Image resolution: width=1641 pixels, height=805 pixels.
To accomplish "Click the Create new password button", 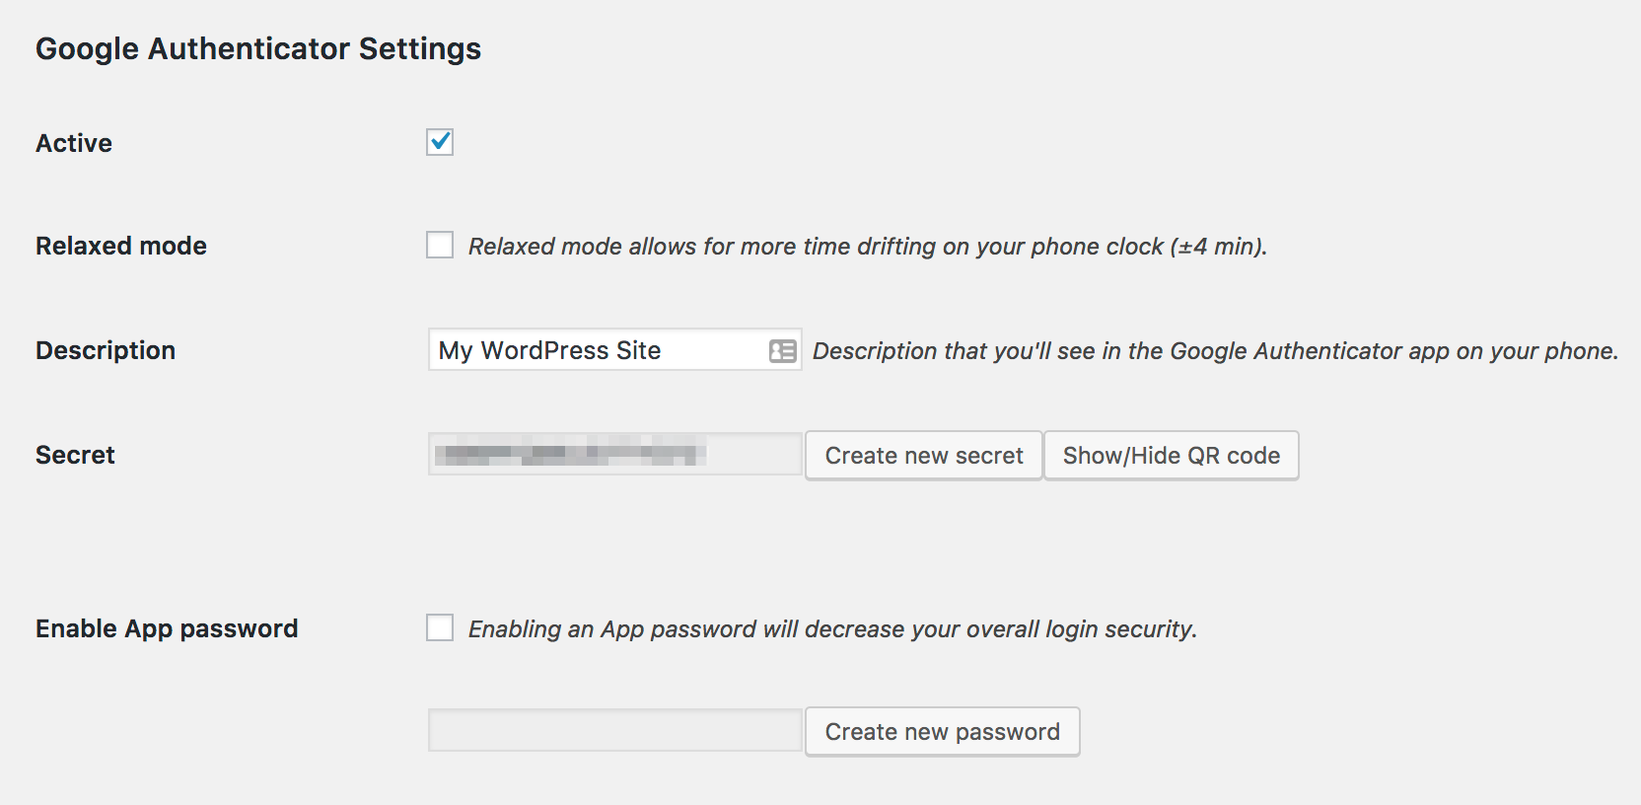I will [x=942, y=732].
